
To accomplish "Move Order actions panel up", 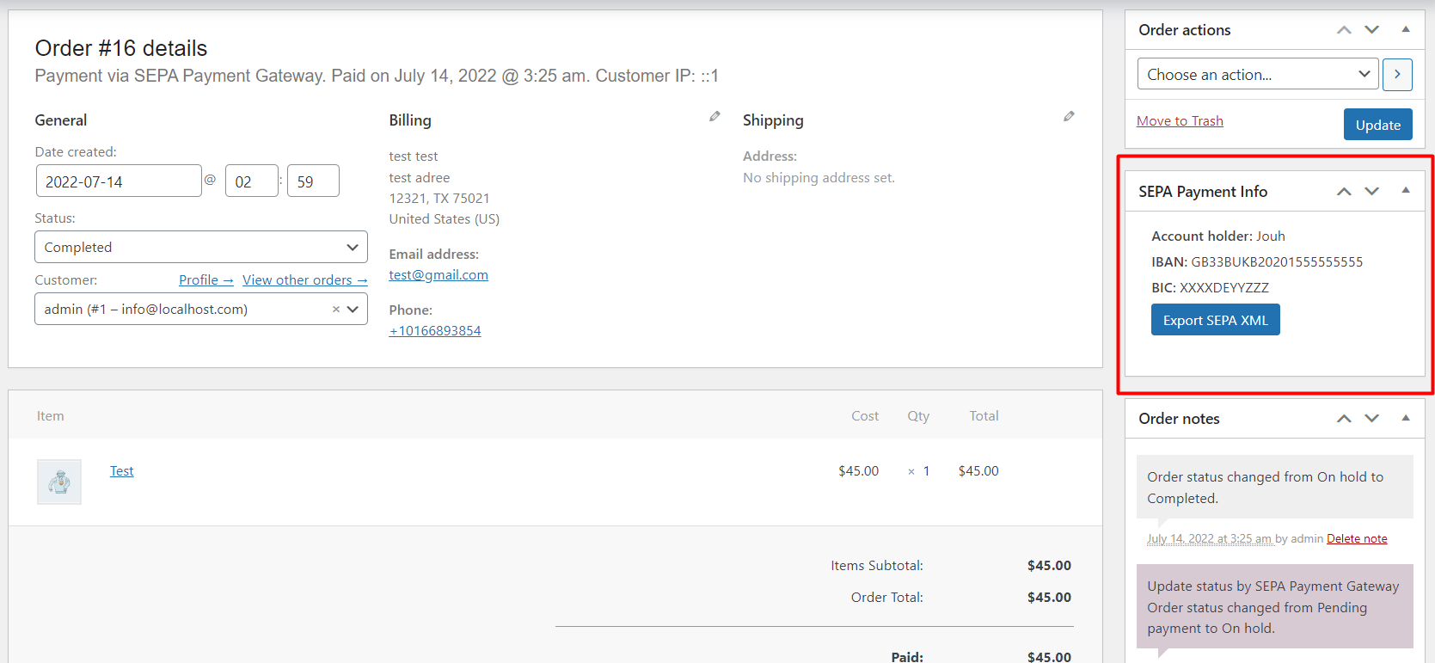I will [x=1344, y=30].
